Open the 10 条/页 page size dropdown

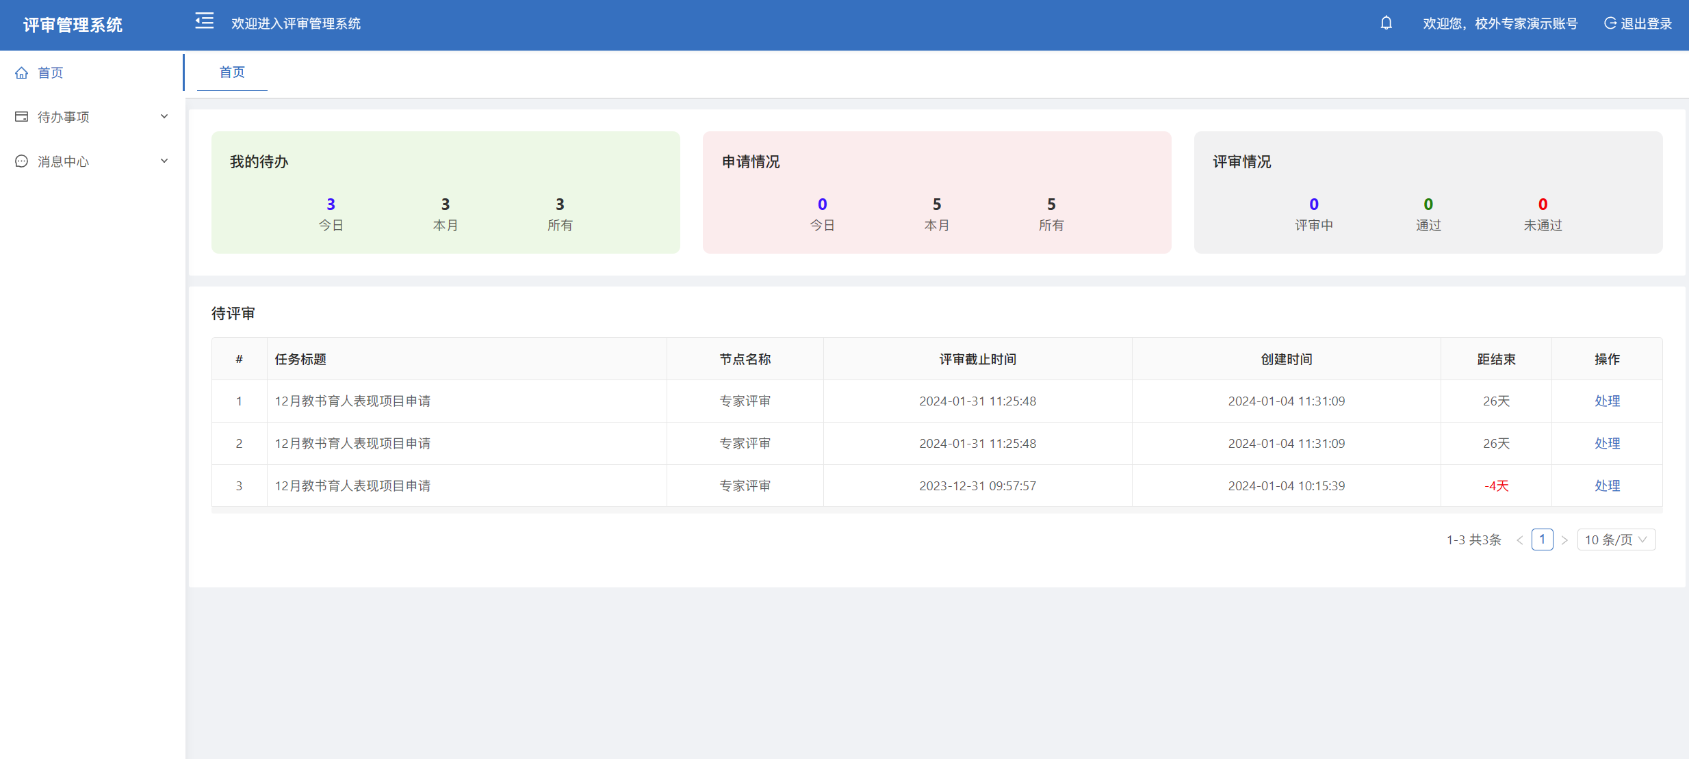tap(1616, 540)
